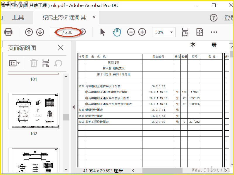Zoom in with the plus button
The image size is (234, 175).
(142, 32)
